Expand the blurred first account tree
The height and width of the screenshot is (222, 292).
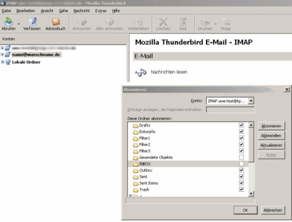(2, 48)
